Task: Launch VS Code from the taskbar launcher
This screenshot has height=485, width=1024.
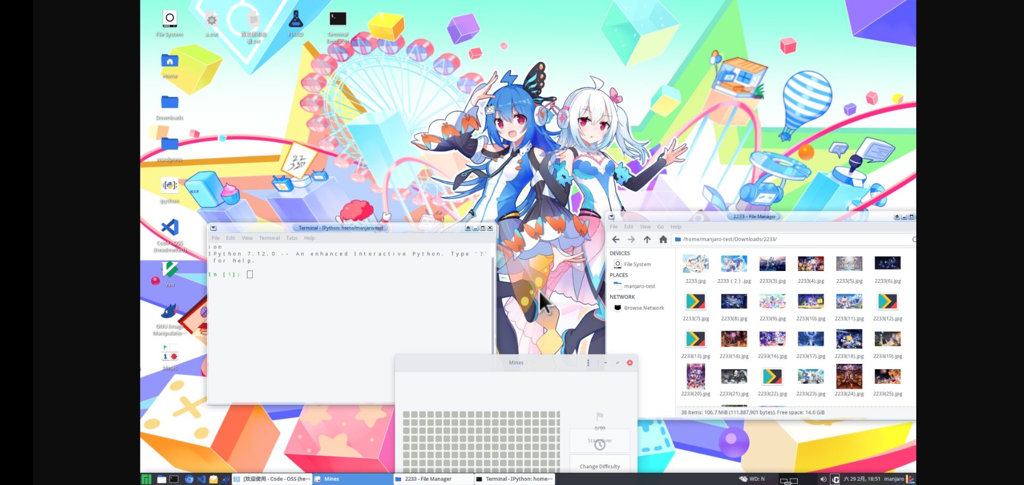Action: coord(201,479)
